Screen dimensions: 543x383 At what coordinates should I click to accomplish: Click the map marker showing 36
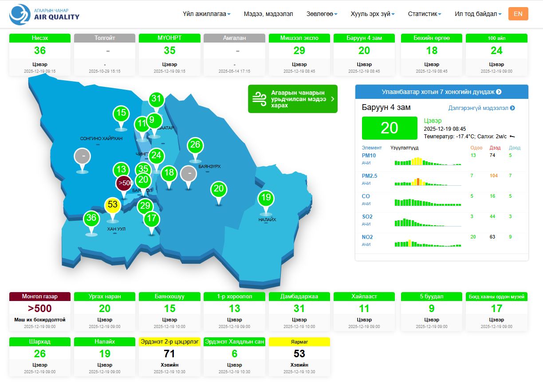pyautogui.click(x=91, y=218)
